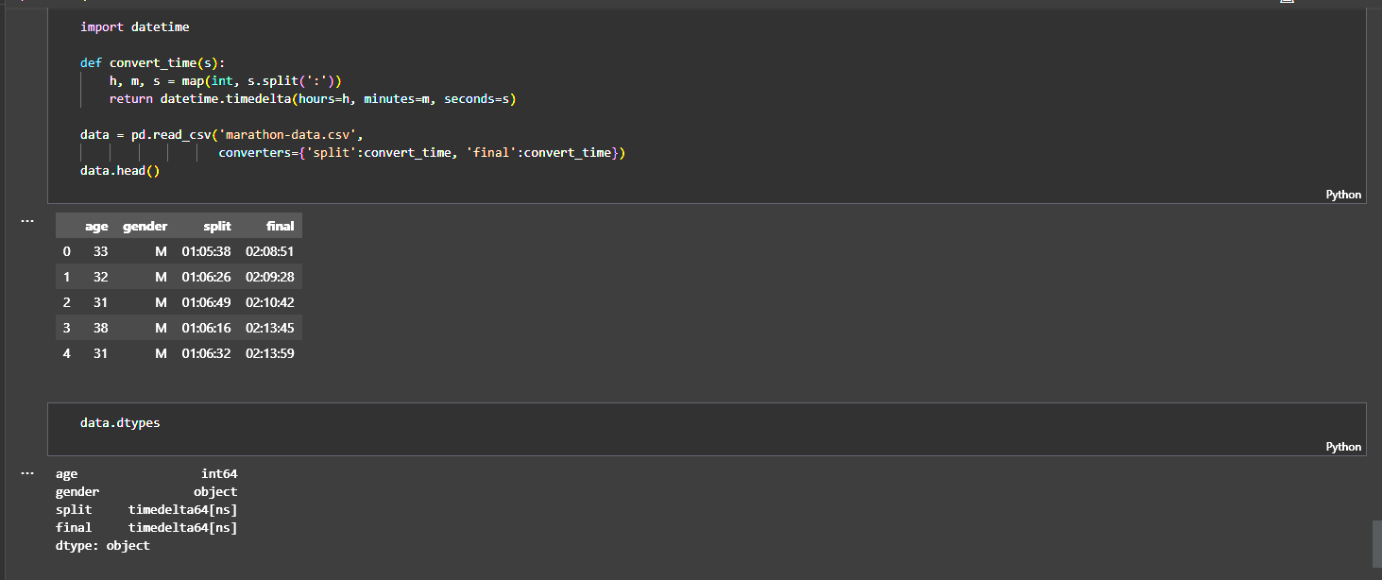Click the 01:06:49 split time cell

[206, 303]
